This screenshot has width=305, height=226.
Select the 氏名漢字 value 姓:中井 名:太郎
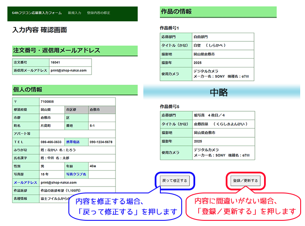(55, 158)
